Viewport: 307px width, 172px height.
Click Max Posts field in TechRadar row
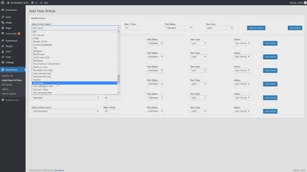pyautogui.click(x=112, y=98)
